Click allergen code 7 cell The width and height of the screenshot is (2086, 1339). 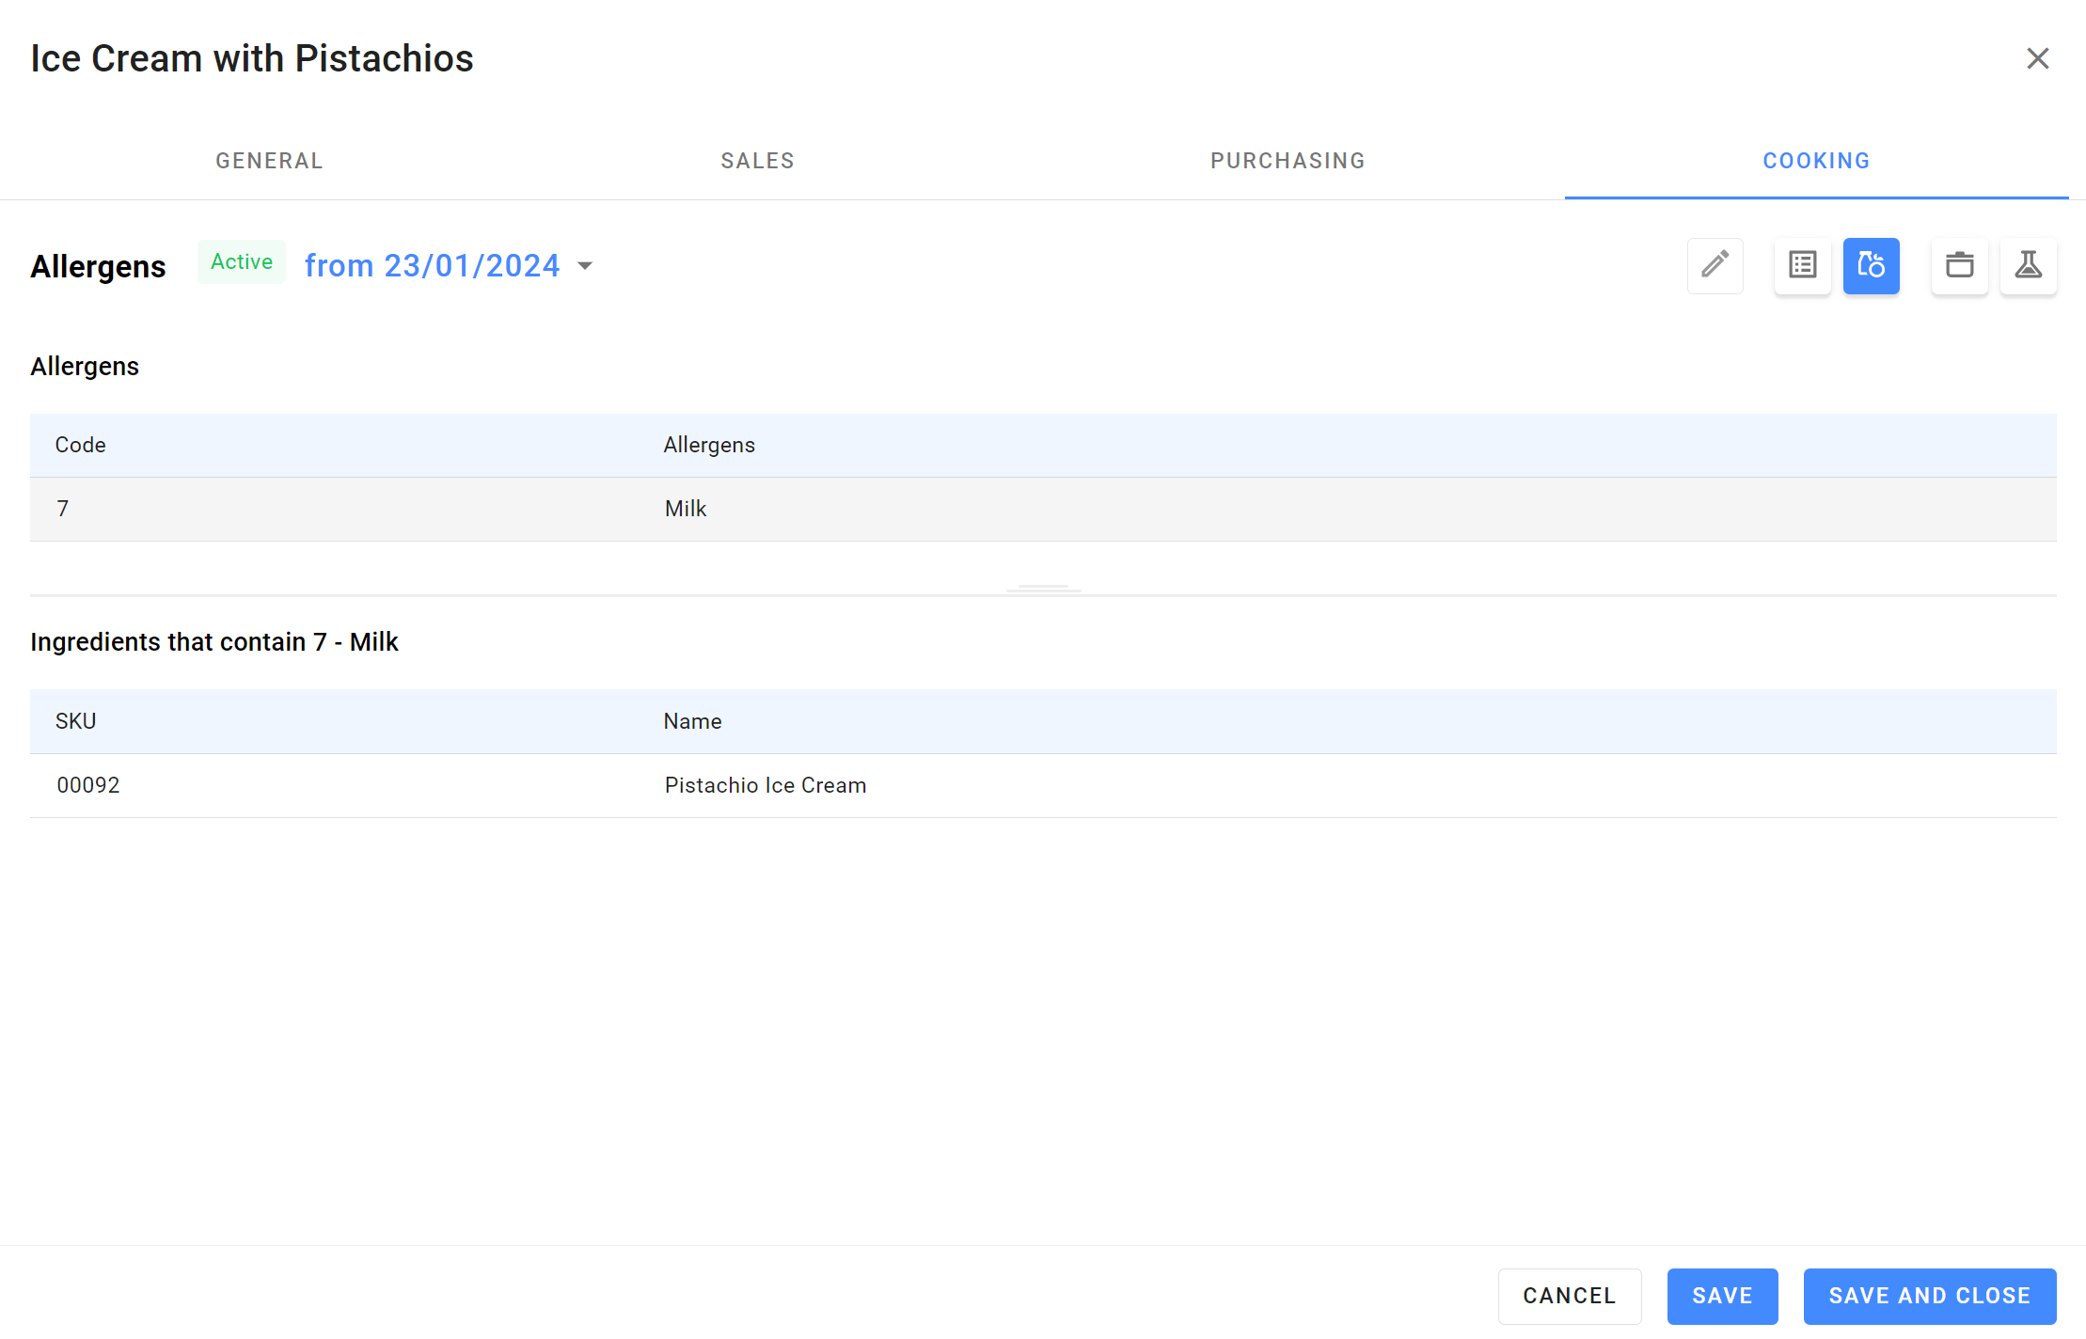63,509
